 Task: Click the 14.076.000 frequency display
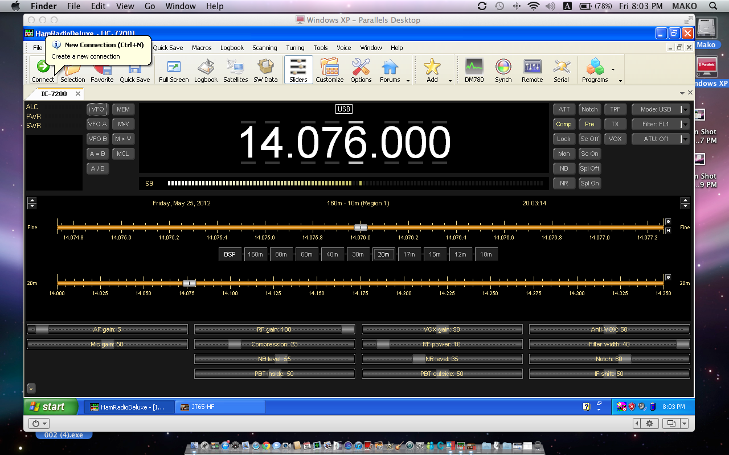(344, 142)
